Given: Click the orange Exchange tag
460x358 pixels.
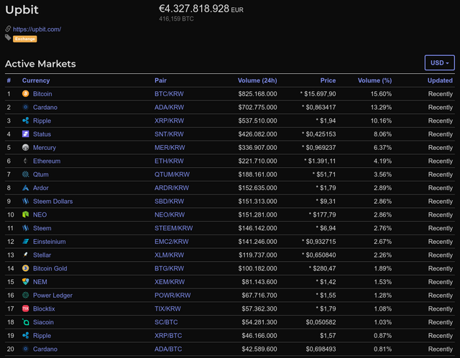Looking at the screenshot, I should pos(25,39).
